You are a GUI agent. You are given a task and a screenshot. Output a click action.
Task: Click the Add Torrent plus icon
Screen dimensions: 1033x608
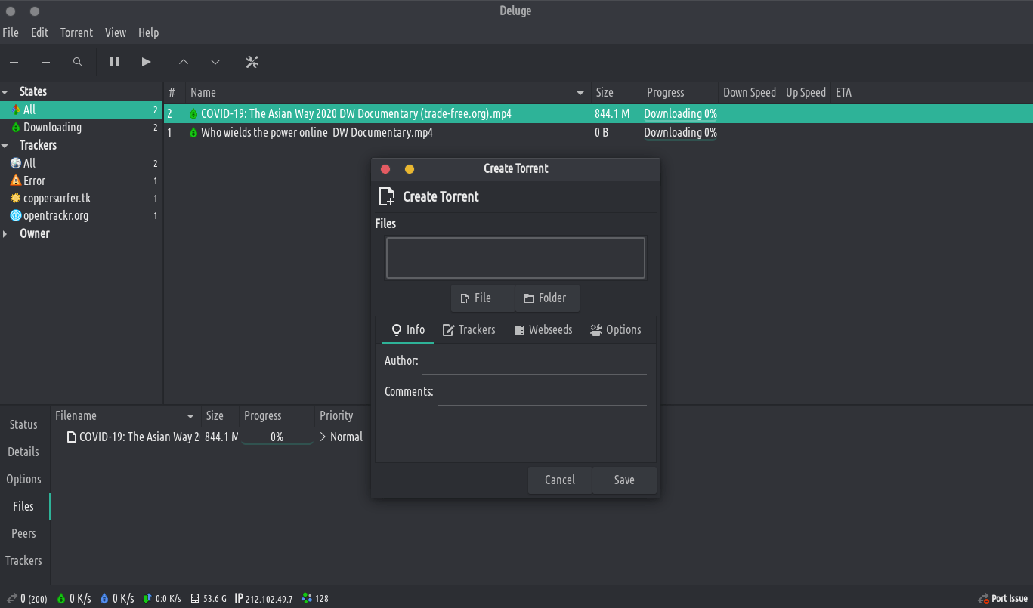pos(14,62)
